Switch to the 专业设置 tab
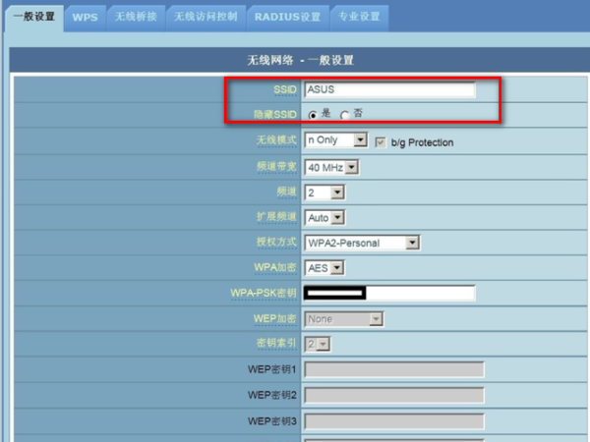This screenshot has width=590, height=442. tap(361, 17)
